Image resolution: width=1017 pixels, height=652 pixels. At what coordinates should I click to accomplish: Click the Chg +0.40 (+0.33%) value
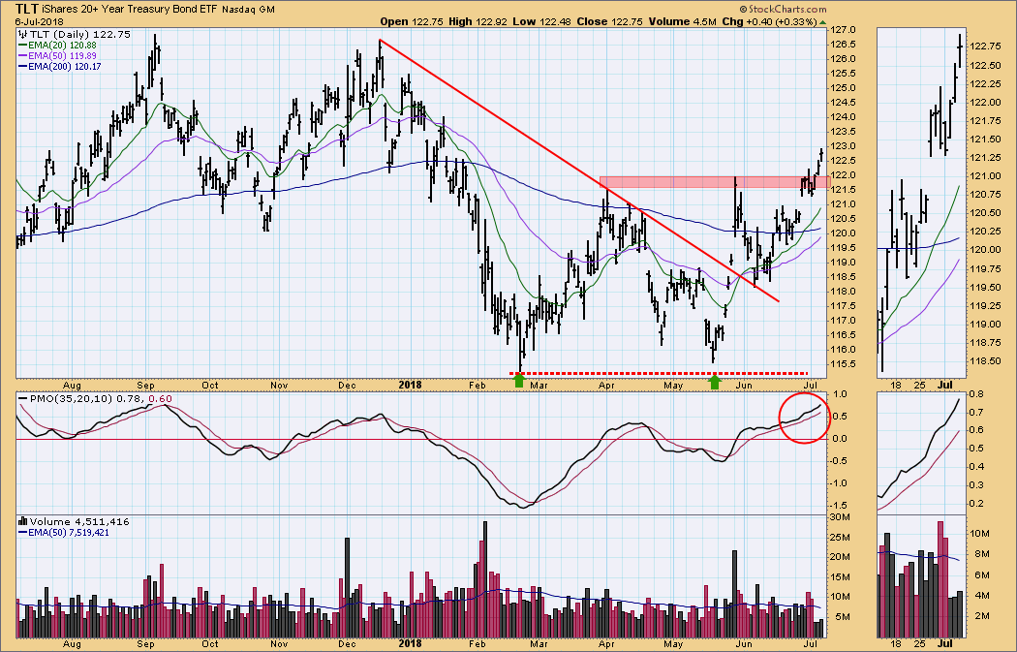pyautogui.click(x=769, y=21)
